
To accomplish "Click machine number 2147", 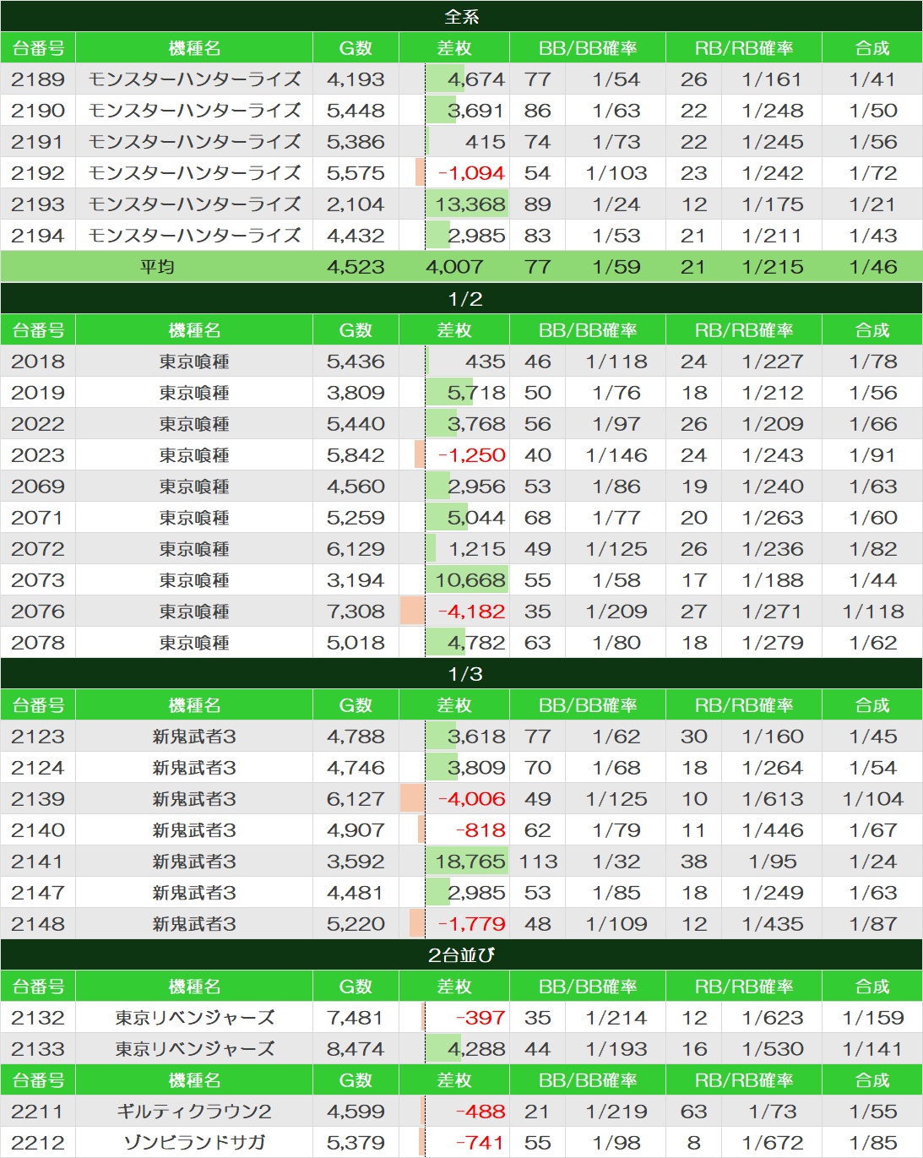I will point(38,893).
